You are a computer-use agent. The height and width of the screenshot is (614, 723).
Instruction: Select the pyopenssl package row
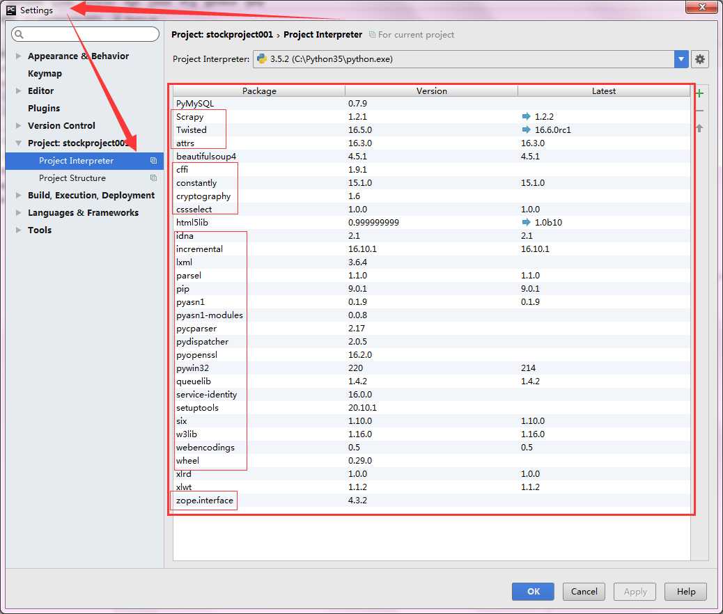tap(432, 354)
